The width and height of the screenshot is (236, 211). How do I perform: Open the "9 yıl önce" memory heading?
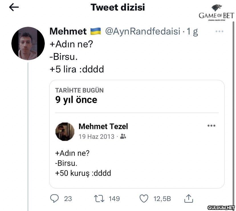point(76,100)
